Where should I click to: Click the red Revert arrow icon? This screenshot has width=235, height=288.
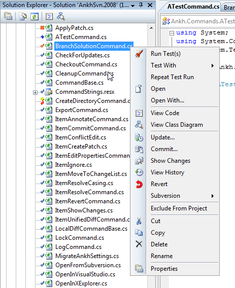coord(139,184)
